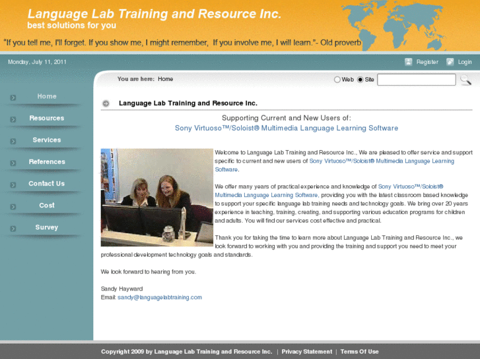Click the Copyright 2009 footer text
The width and height of the screenshot is (480, 359).
click(186, 352)
